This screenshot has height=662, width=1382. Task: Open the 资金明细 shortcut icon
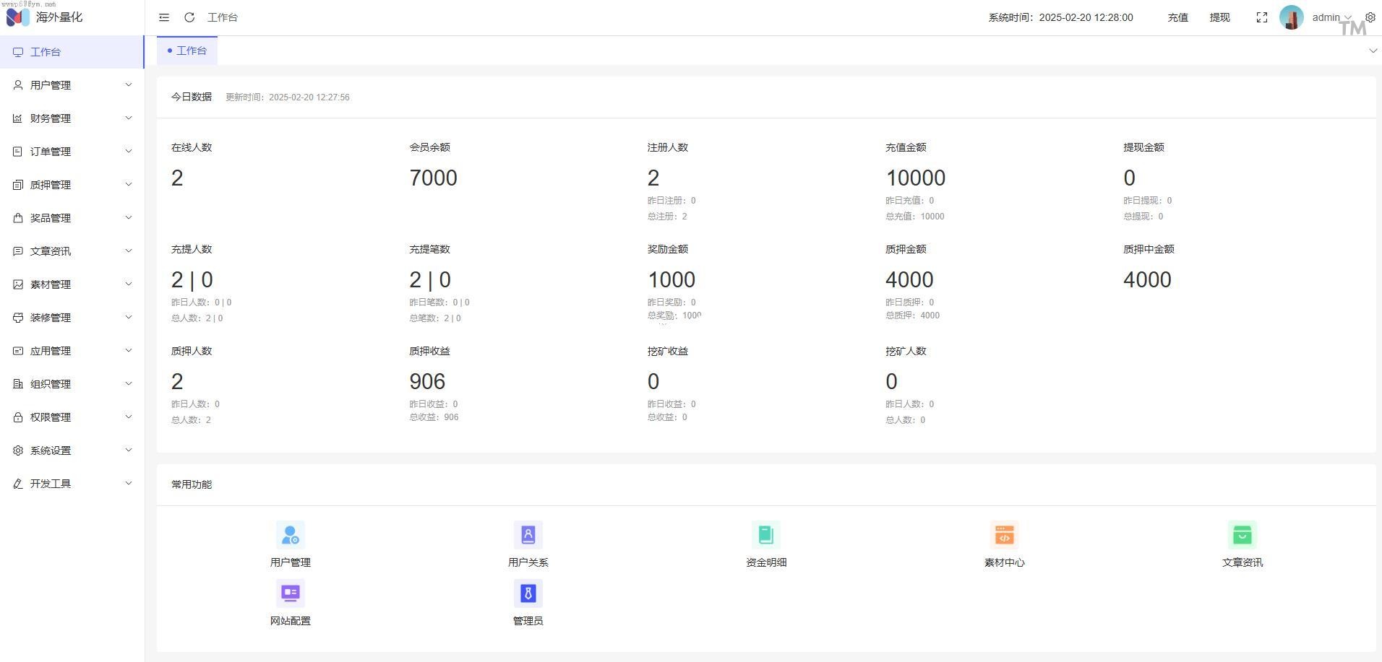point(765,535)
